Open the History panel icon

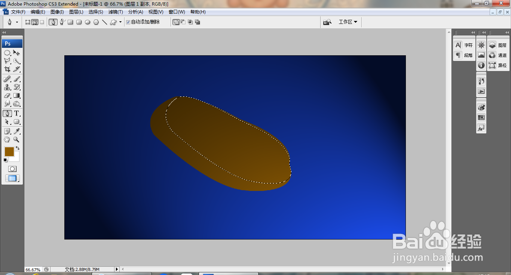pos(481,81)
